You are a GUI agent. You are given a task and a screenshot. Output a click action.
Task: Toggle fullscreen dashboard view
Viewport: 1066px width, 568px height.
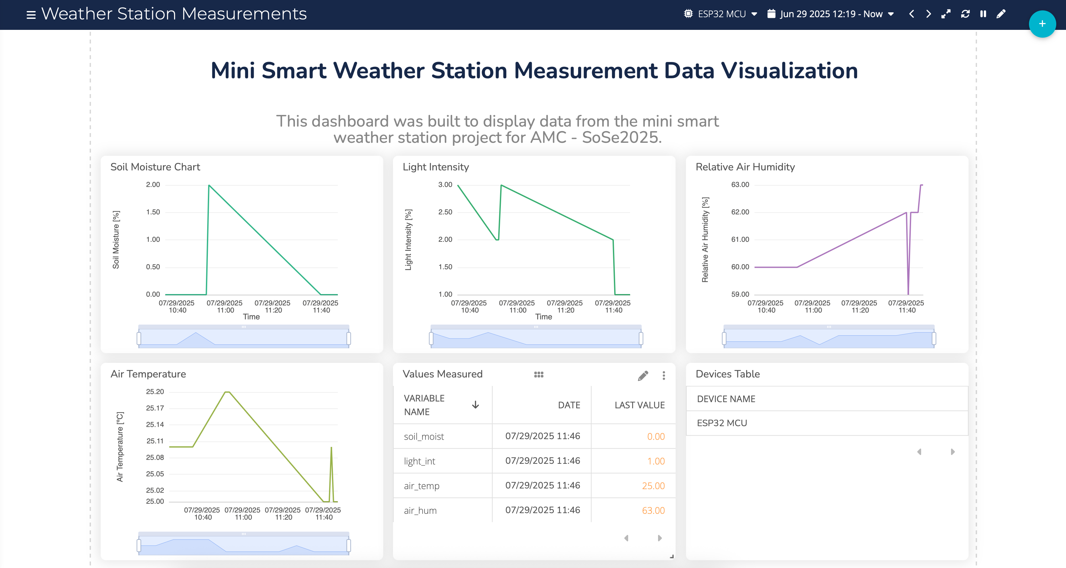pos(946,14)
